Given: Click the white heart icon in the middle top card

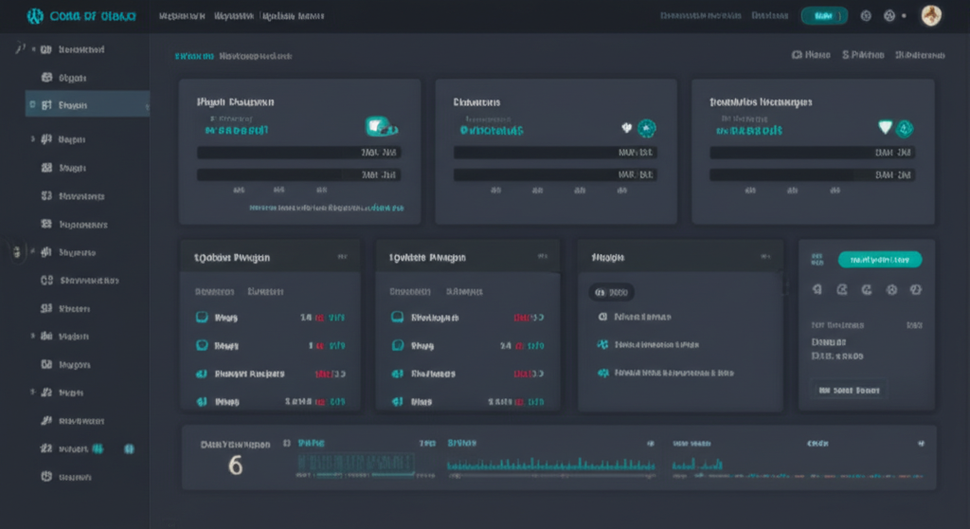Looking at the screenshot, I should (627, 128).
